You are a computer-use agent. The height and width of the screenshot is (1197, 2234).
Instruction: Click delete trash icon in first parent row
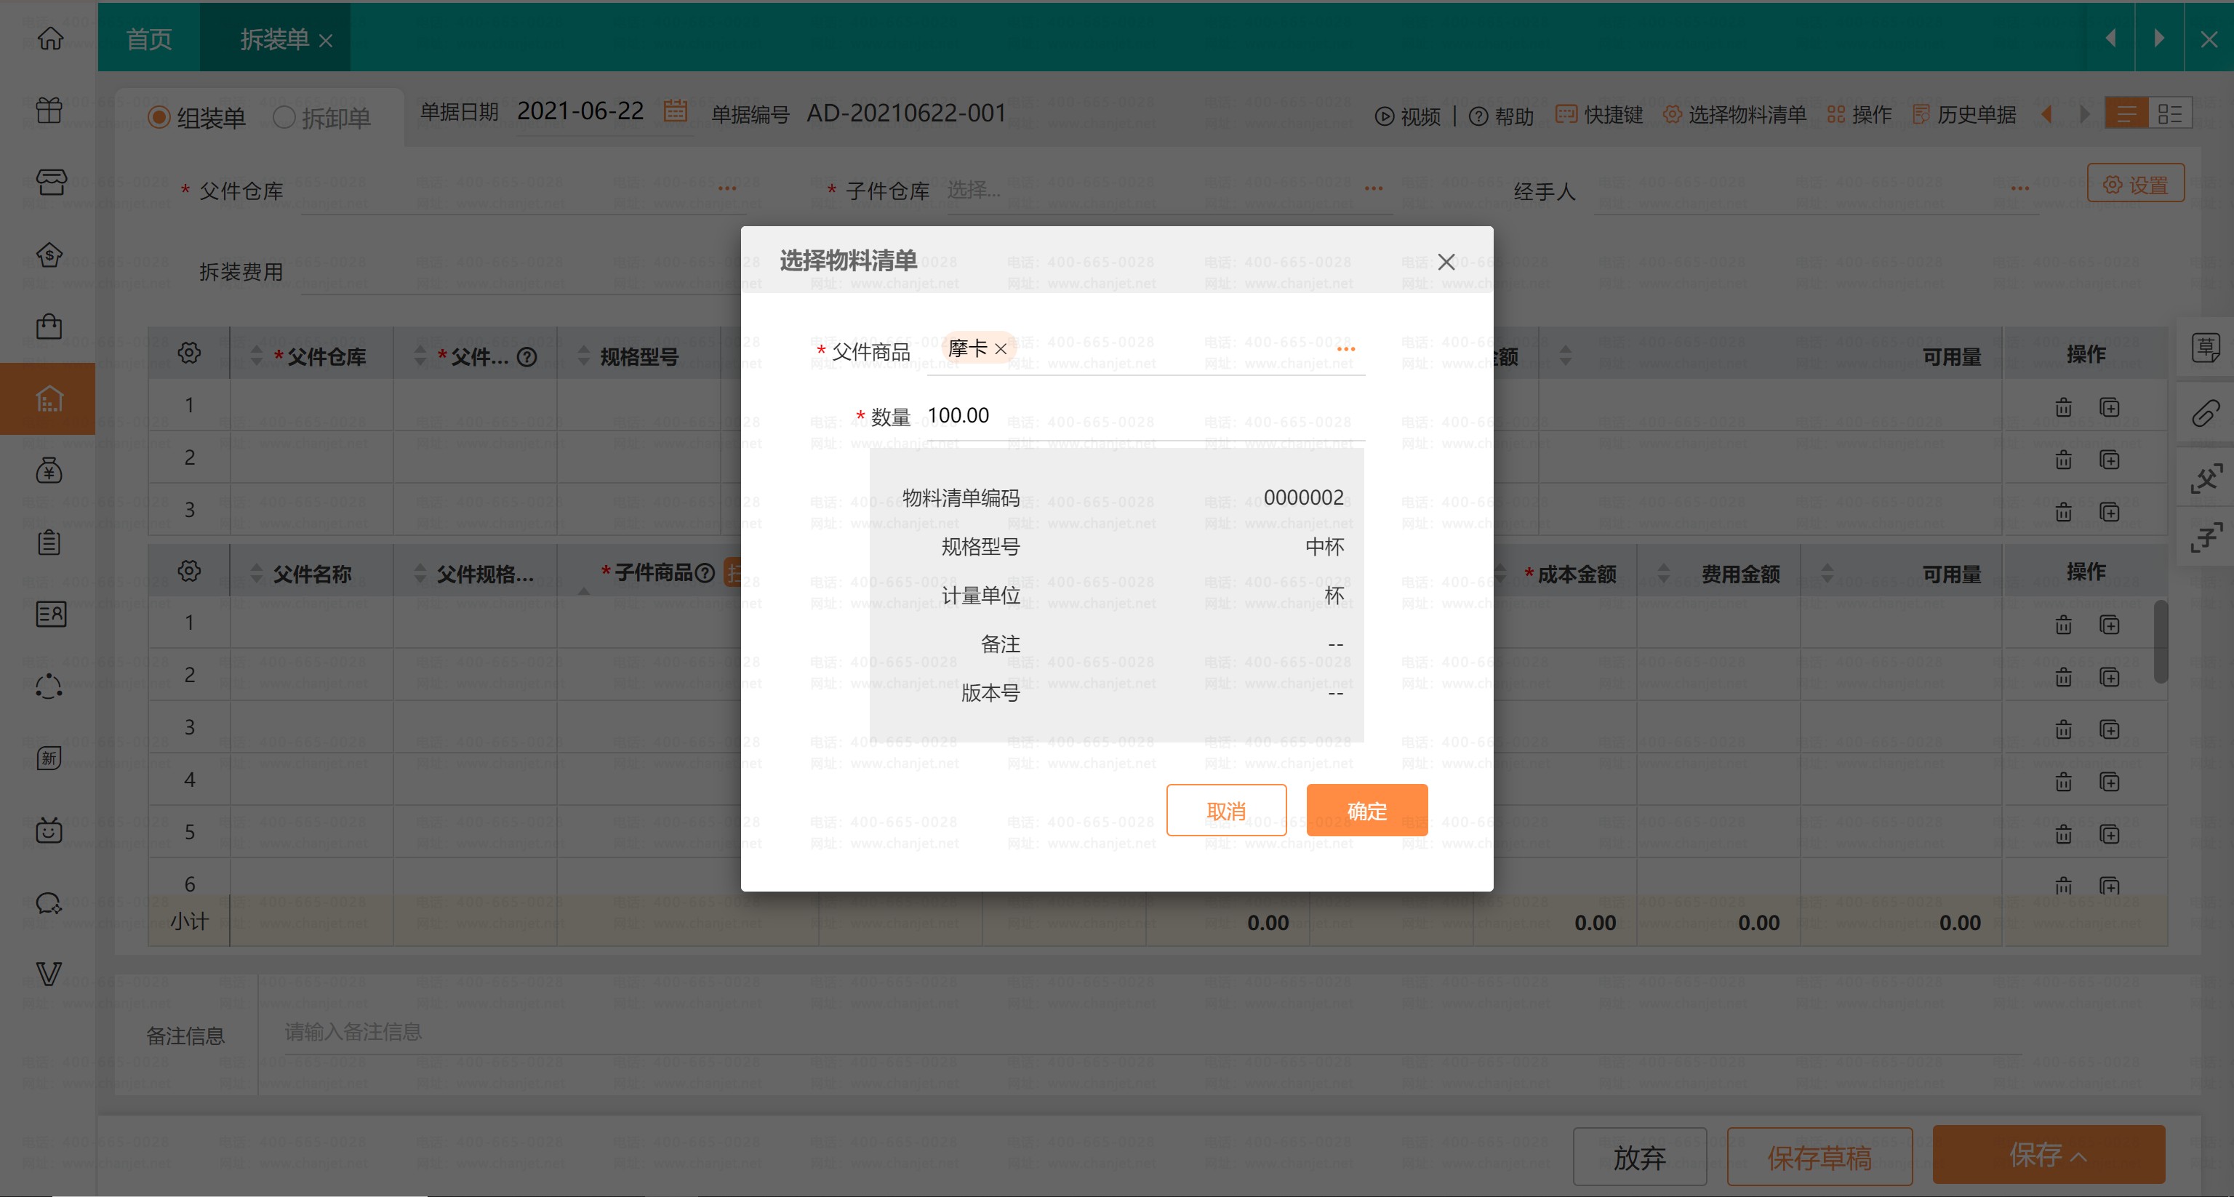(x=2063, y=407)
